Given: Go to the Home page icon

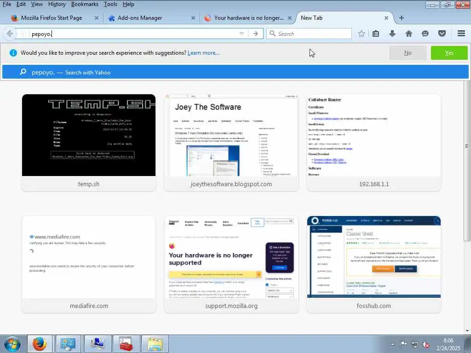Looking at the screenshot, I should click(409, 34).
